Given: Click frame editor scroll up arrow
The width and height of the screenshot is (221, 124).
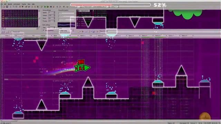Looking at the screenshot, I should [39, 11].
